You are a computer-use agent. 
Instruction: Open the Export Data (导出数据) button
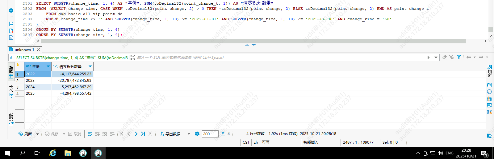point(172,134)
